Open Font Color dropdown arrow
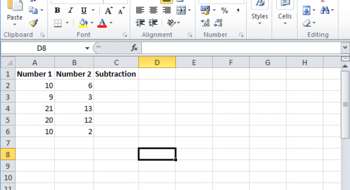This screenshot has height=190, width=350. coord(111,23)
